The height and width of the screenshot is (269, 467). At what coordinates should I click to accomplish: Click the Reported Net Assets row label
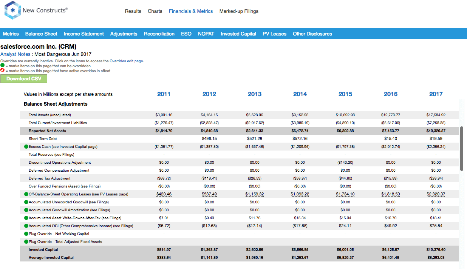47,131
